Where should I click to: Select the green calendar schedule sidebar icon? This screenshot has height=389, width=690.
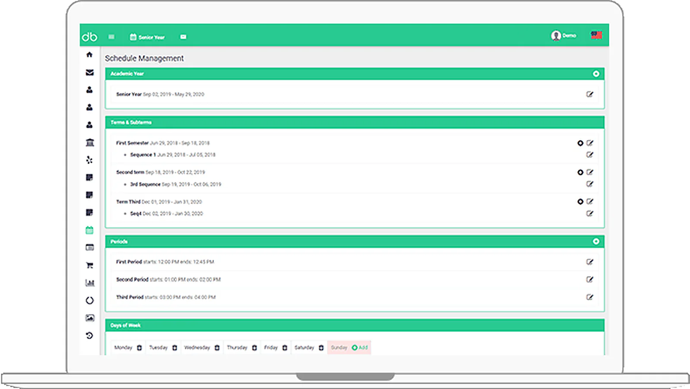click(89, 230)
